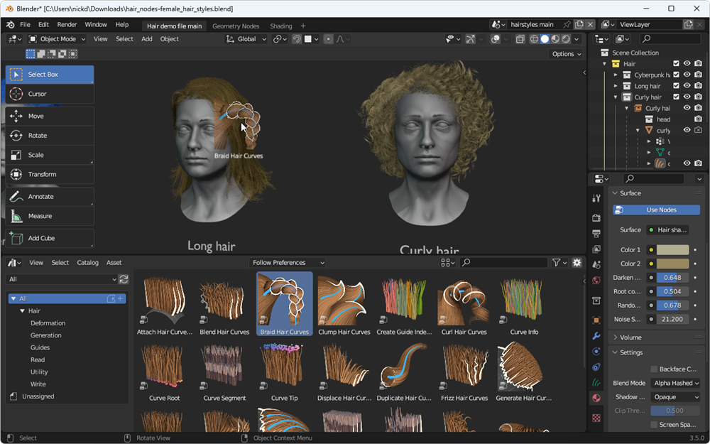710x444 pixels.
Task: Switch to Geometry Nodes workspace tab
Action: click(236, 26)
